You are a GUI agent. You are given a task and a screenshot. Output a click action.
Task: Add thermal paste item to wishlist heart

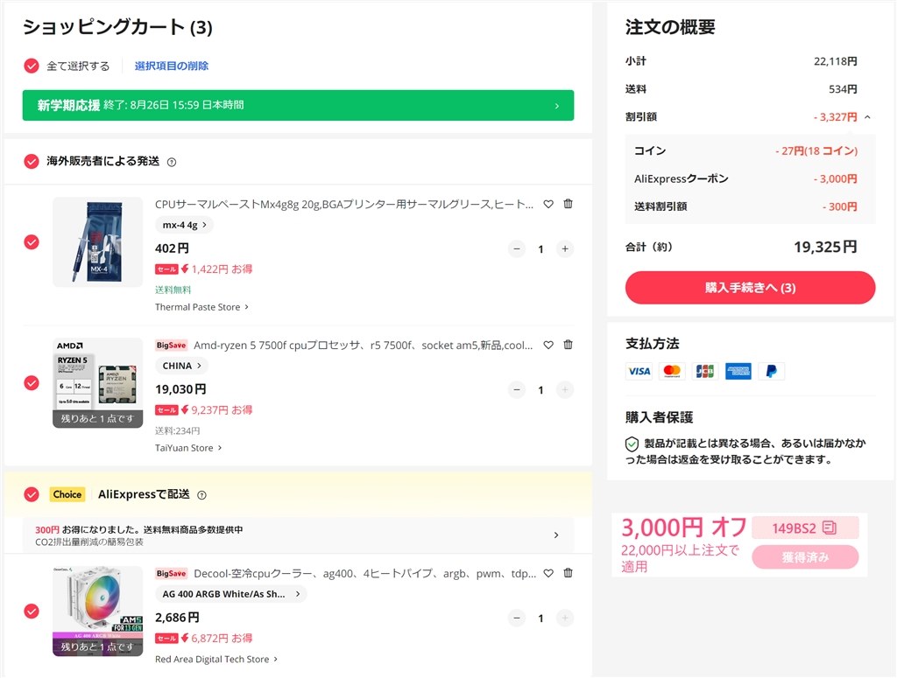[x=548, y=204]
